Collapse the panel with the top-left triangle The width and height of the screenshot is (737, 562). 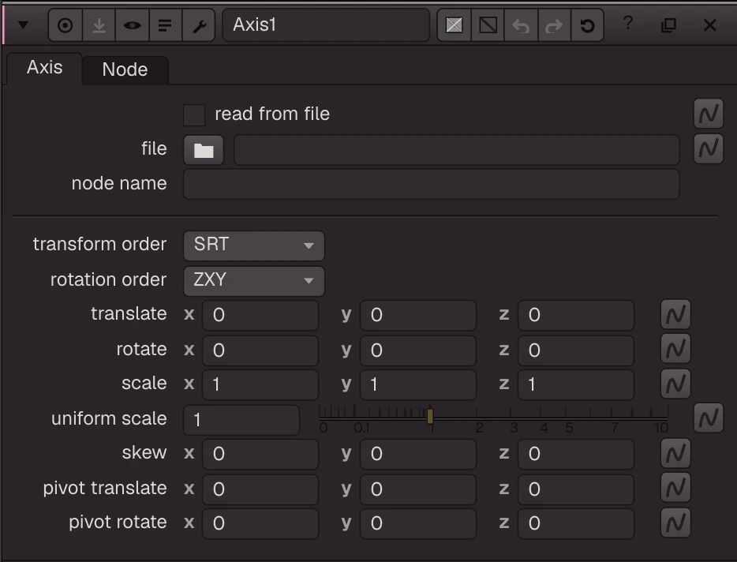(x=23, y=24)
